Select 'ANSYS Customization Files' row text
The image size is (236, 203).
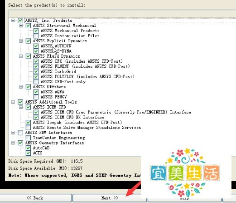(x=70, y=36)
